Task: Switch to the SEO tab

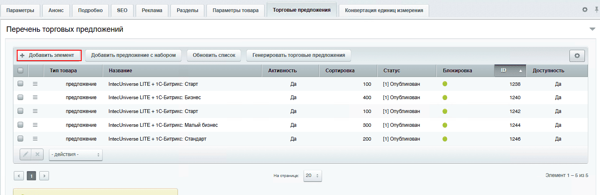Action: pyautogui.click(x=122, y=10)
